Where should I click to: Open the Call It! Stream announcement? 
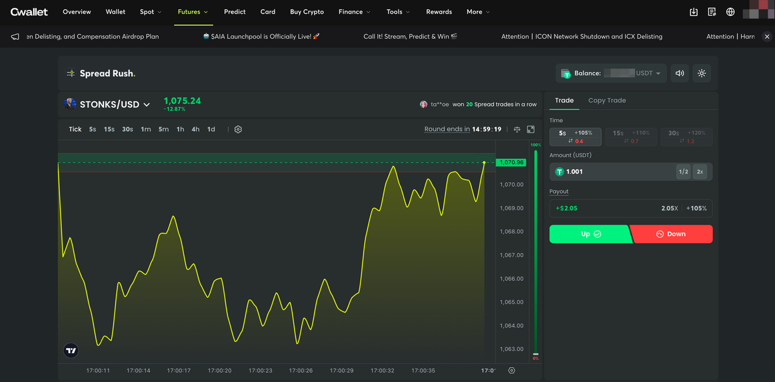410,37
